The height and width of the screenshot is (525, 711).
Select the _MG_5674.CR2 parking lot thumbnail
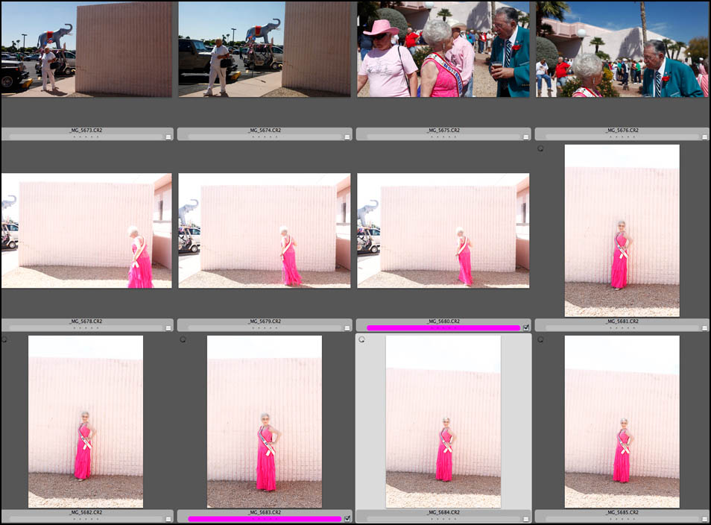tap(265, 49)
